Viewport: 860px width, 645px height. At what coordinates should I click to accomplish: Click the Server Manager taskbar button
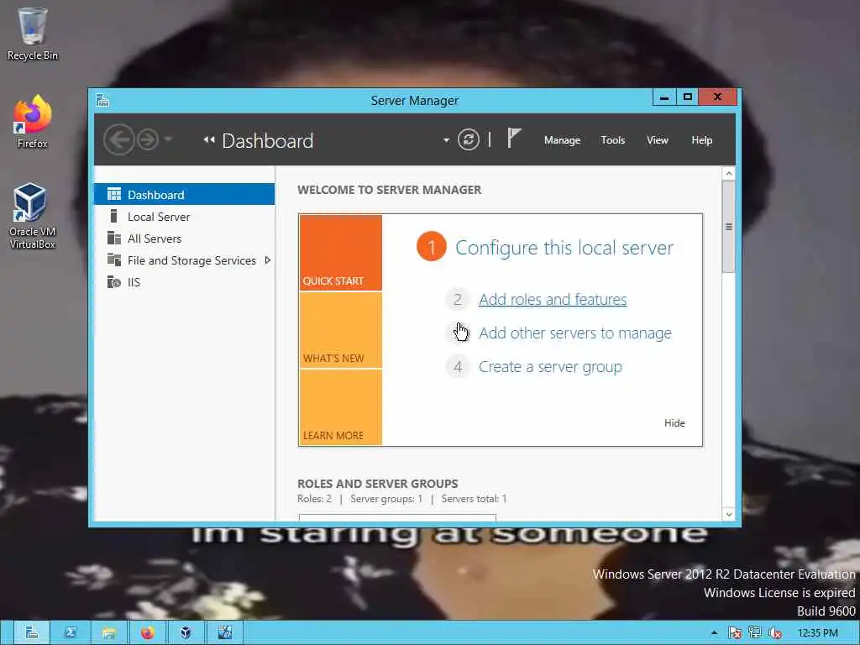tap(32, 633)
